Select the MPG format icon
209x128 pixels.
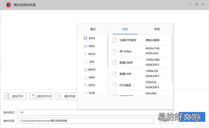85,85
